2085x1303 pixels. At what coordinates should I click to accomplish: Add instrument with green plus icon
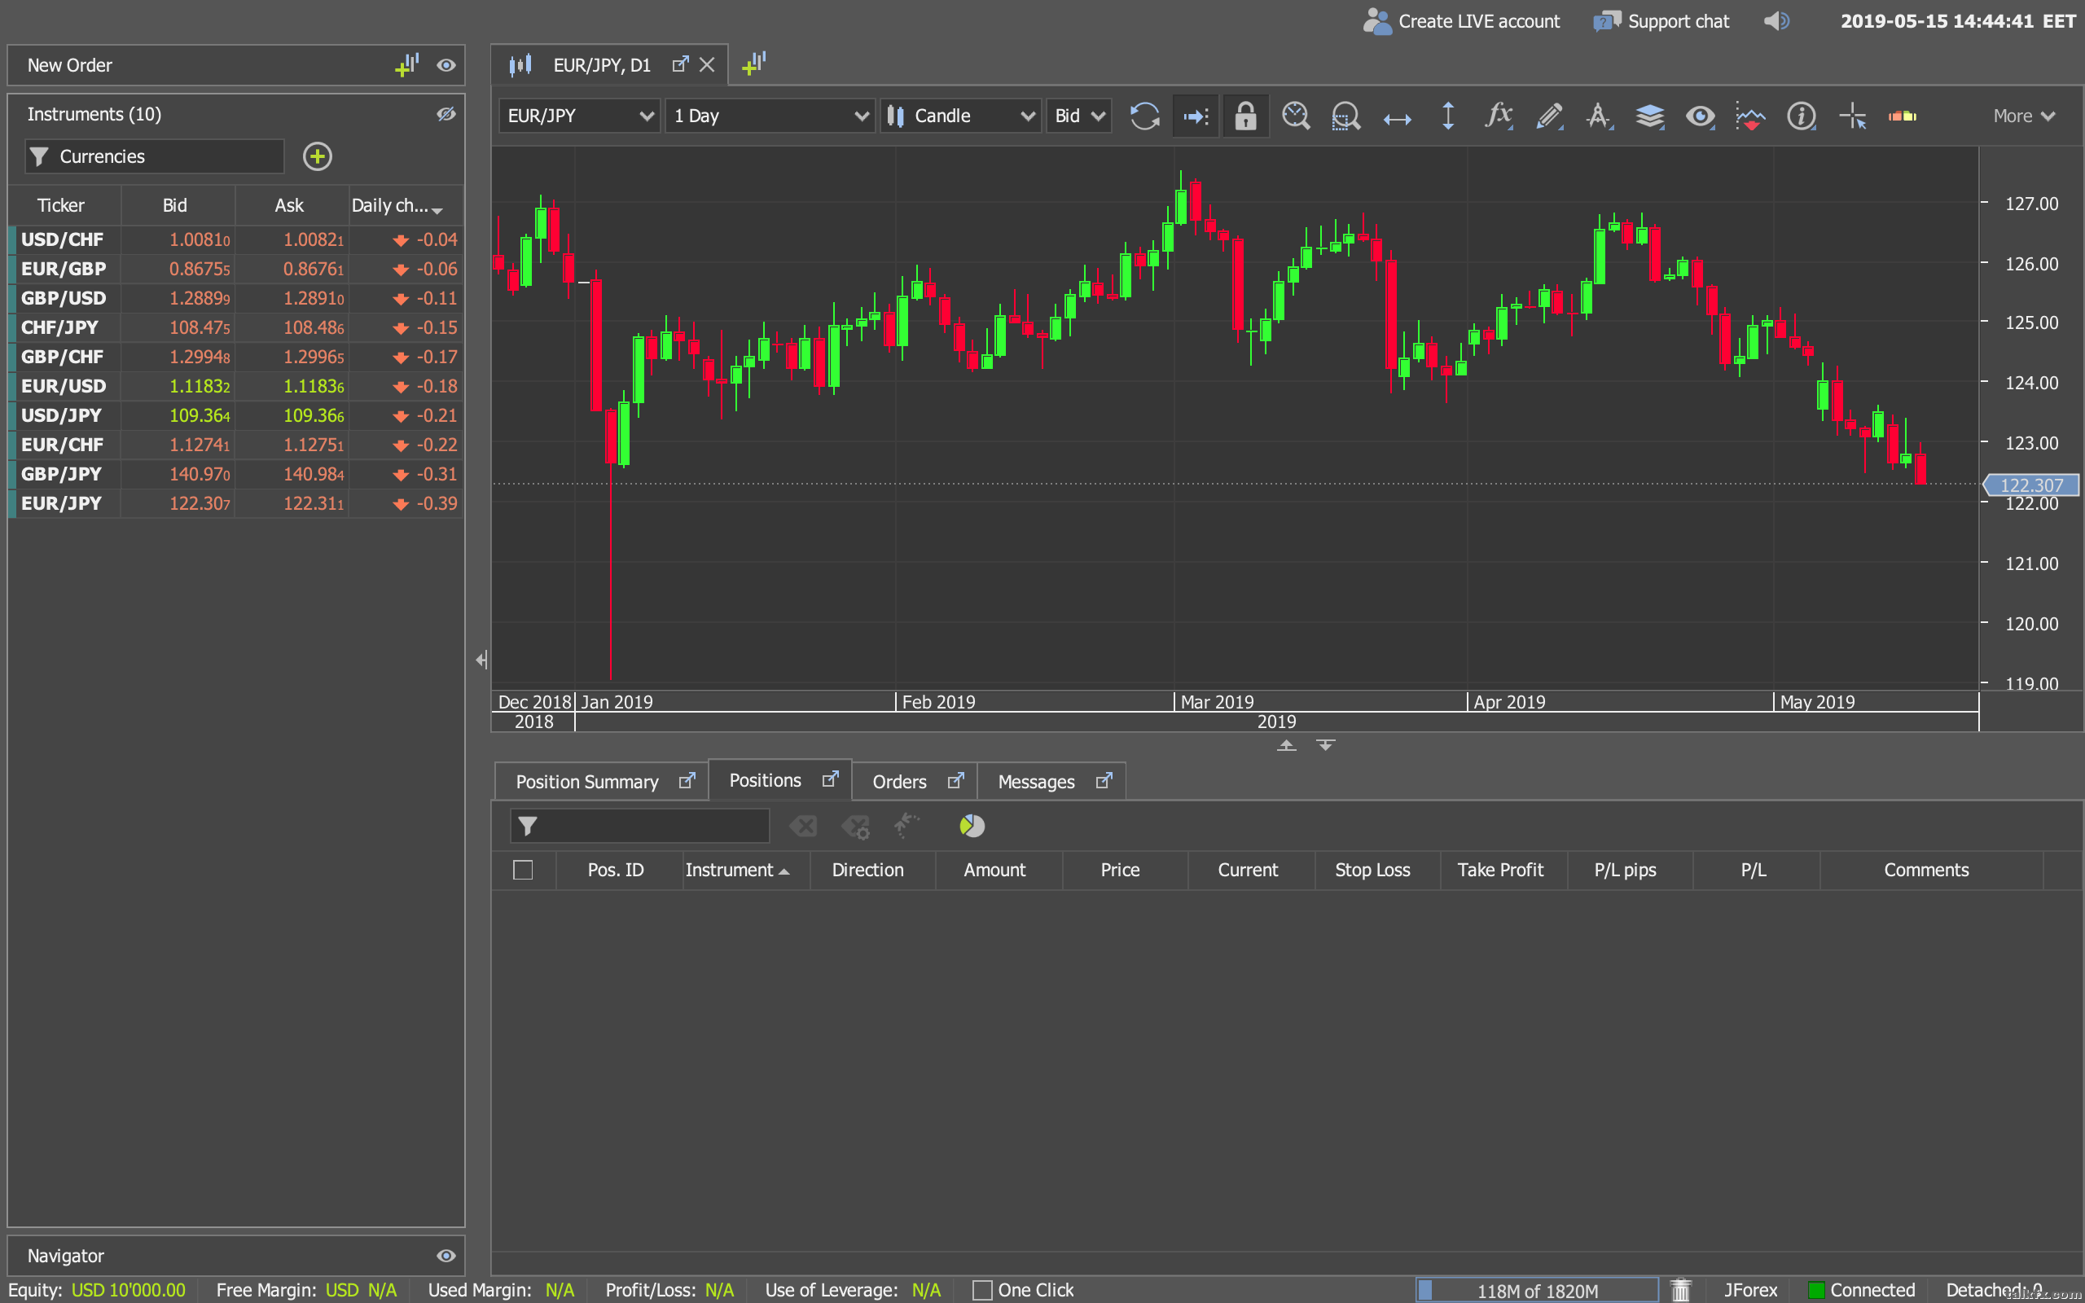click(317, 156)
